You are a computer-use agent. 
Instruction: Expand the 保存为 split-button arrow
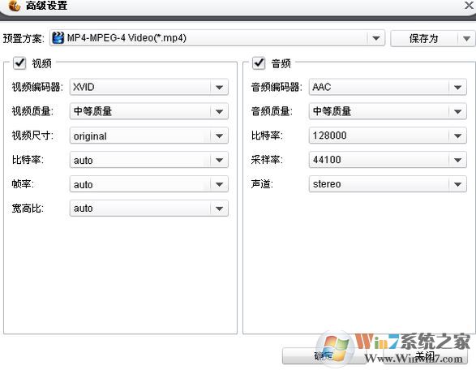466,39
